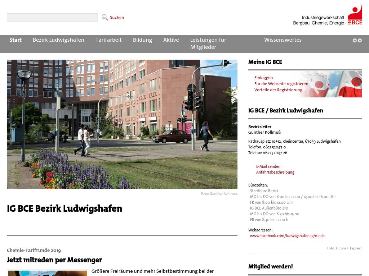This screenshot has width=369, height=276.
Task: Open the Bezirk Ludwigshafen menu
Action: (x=58, y=40)
